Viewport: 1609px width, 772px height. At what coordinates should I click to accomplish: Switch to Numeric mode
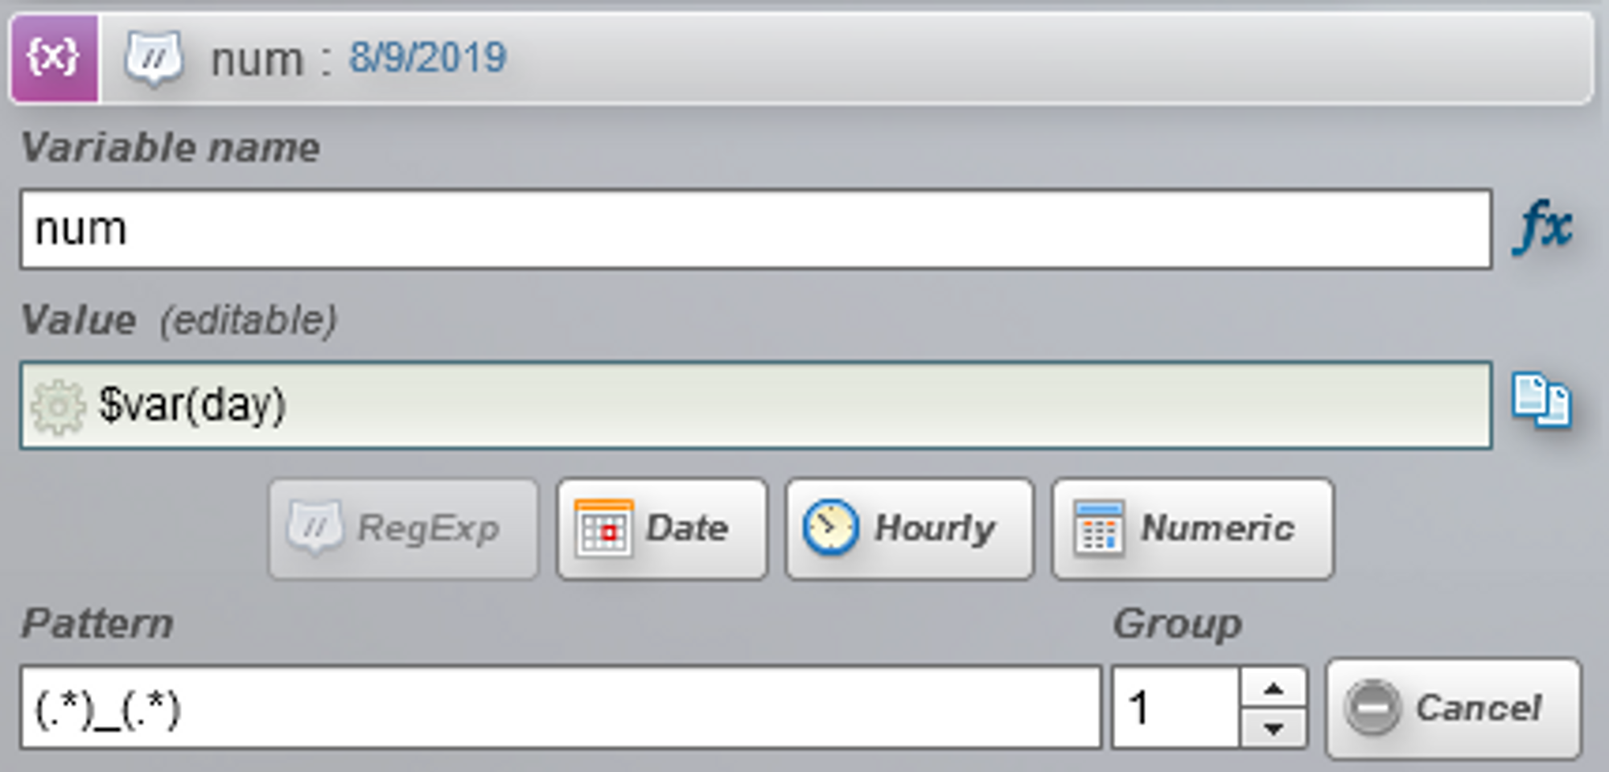[x=1192, y=529]
